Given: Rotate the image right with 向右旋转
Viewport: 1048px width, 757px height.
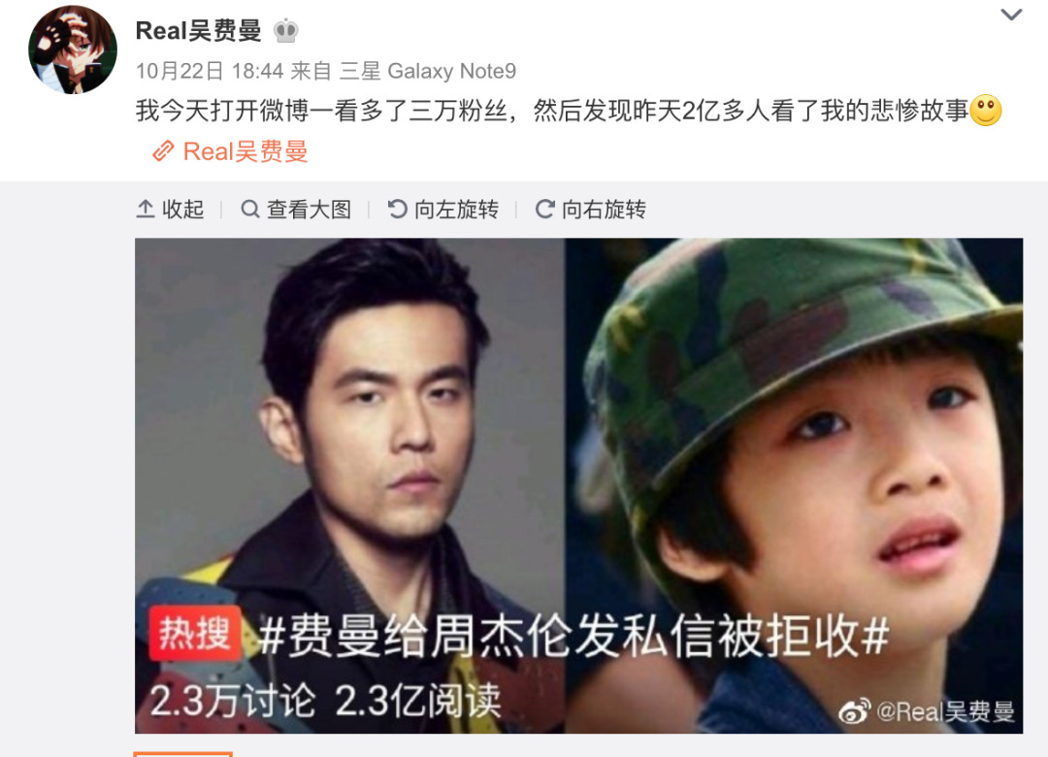Looking at the screenshot, I should [590, 210].
